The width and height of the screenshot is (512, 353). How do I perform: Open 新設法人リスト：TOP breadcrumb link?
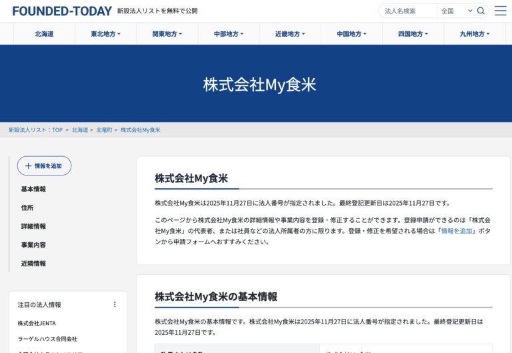pyautogui.click(x=35, y=129)
